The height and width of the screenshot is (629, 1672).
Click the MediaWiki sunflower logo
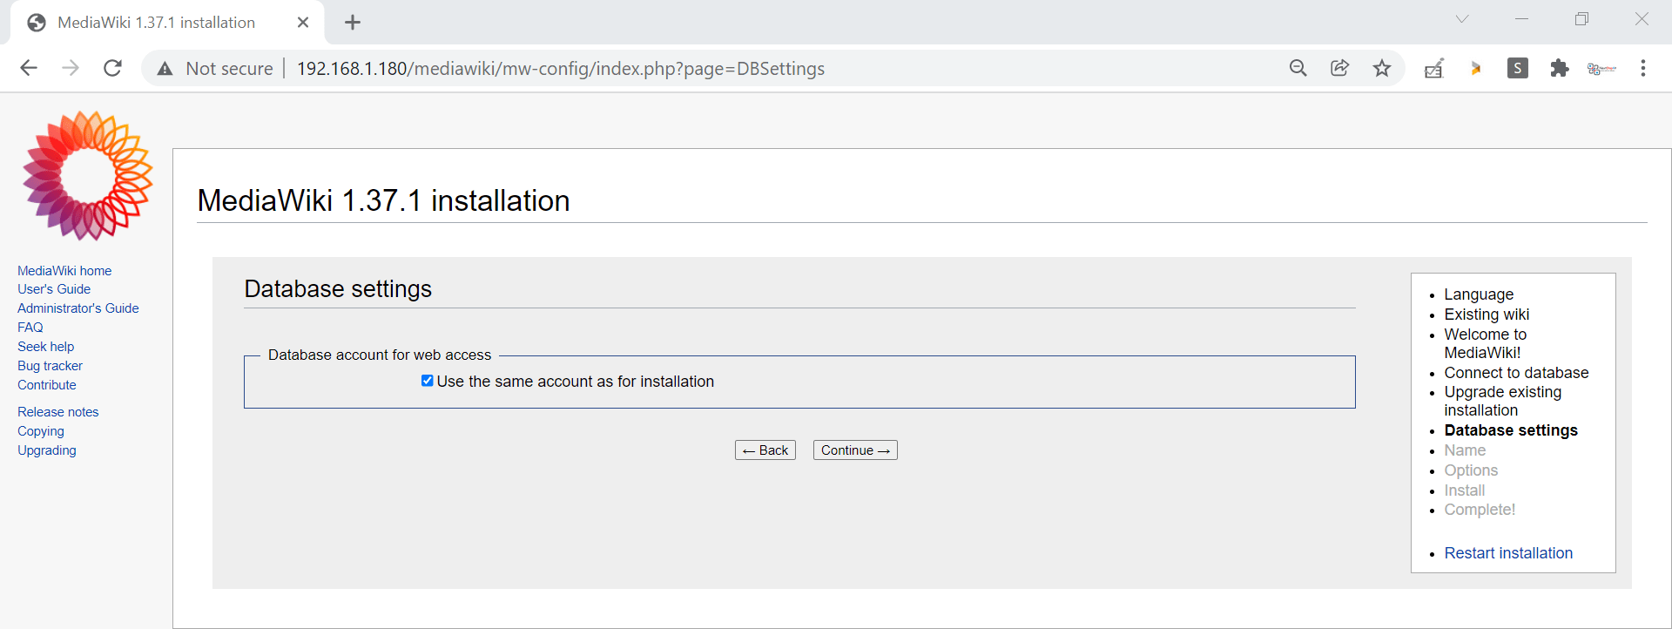pos(87,175)
